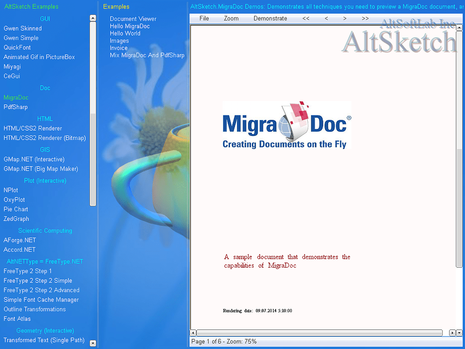The image size is (465, 349).
Task: Go to next page with > button
Action: coord(344,19)
